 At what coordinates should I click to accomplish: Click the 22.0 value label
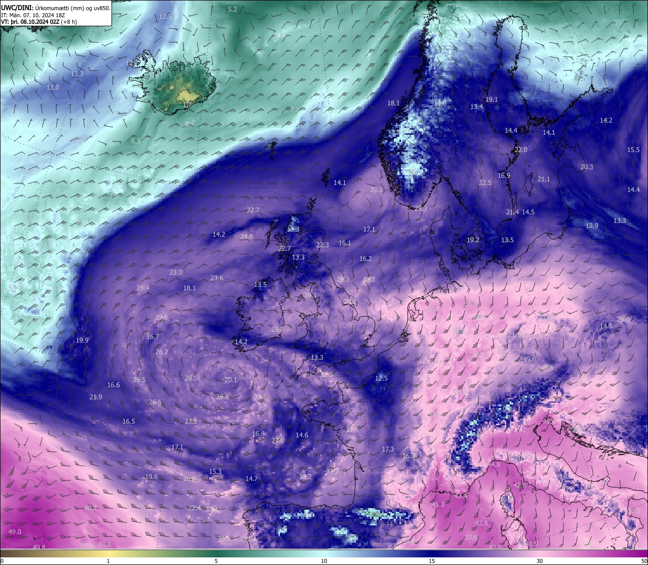click(x=521, y=149)
